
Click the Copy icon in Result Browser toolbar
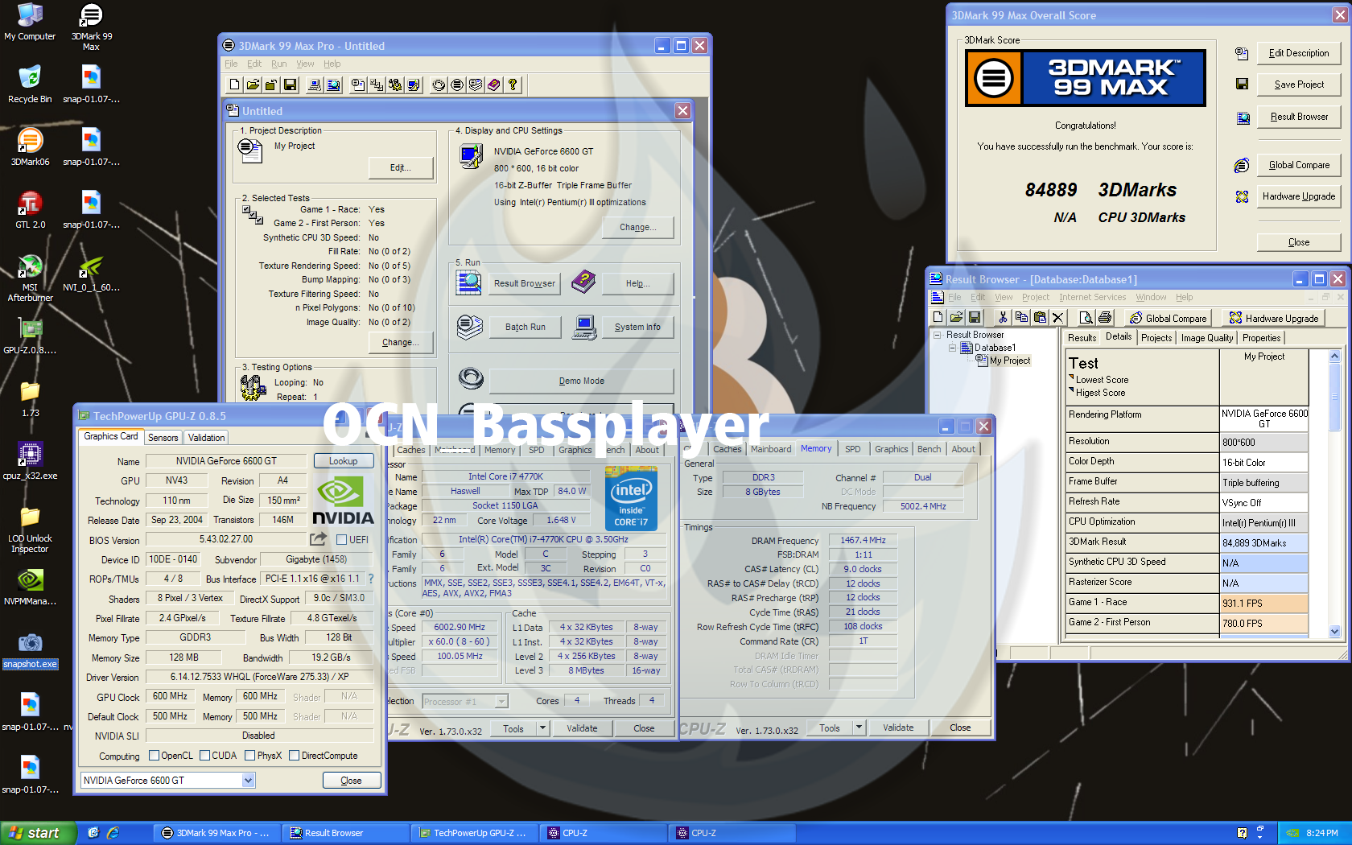(x=1021, y=318)
